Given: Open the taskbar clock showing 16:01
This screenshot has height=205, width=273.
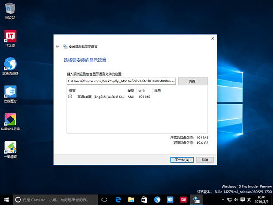Looking at the screenshot, I should [x=262, y=200].
